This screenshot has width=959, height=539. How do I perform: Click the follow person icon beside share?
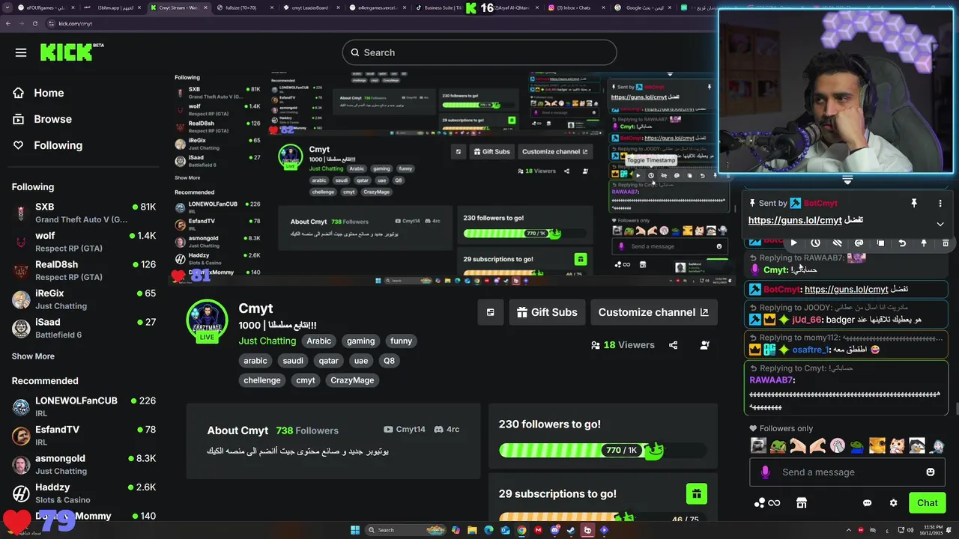pos(705,345)
